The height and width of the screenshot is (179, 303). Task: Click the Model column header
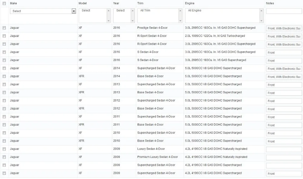tap(82, 3)
